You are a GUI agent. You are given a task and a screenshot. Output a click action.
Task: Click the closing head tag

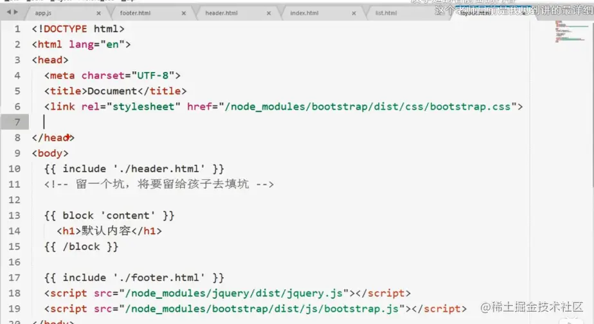(53, 138)
